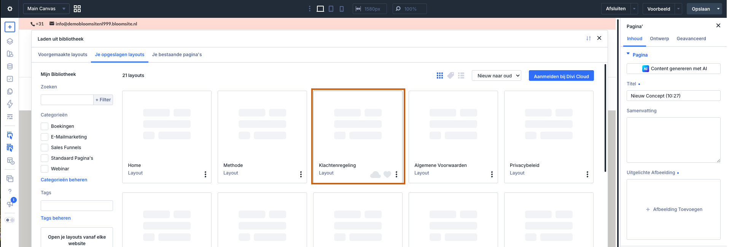Open three-dot menu for Methode layout
This screenshot has width=729, height=247.
301,174
